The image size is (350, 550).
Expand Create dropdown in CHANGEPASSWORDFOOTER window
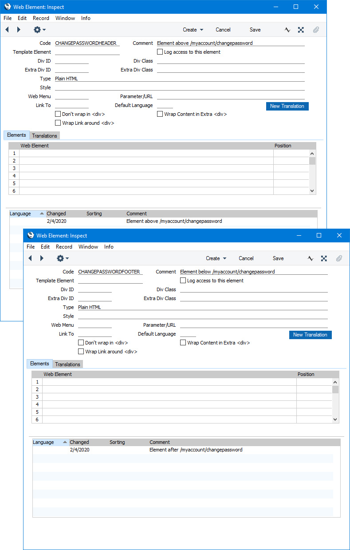click(x=216, y=258)
